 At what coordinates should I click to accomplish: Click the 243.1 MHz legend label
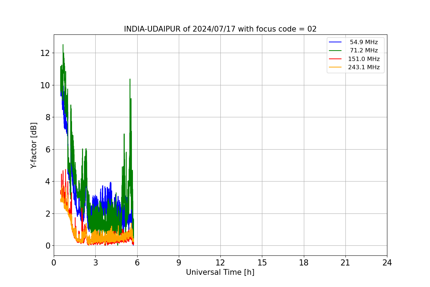(364, 67)
